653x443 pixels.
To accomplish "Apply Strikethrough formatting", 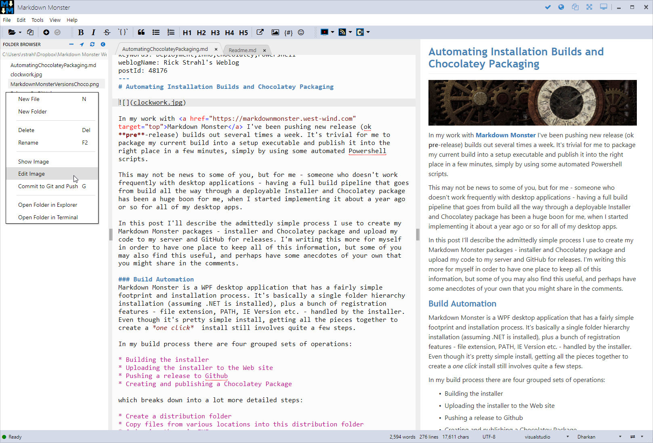I will 107,32.
